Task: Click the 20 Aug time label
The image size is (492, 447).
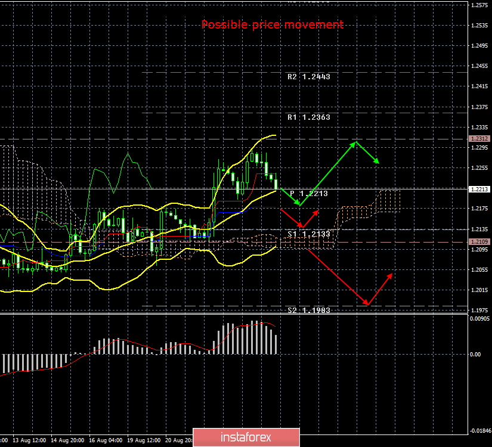Action: pyautogui.click(x=179, y=440)
